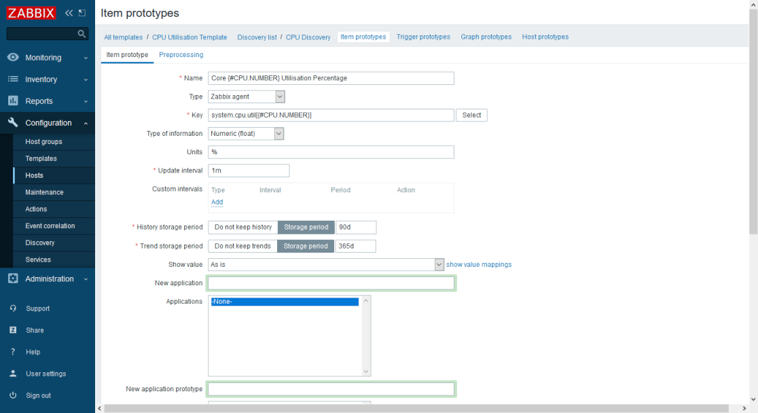The image size is (758, 413).
Task: Click the search magnifier icon
Action: point(82,33)
